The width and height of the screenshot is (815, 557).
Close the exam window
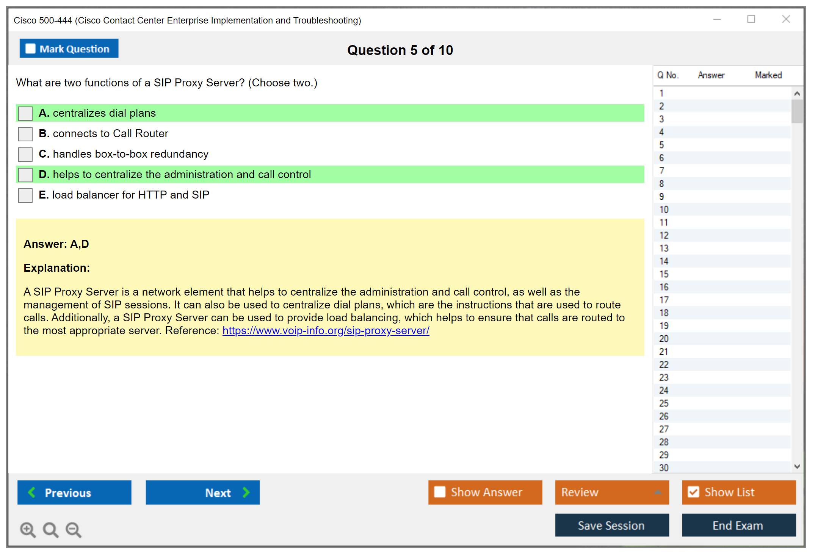[x=786, y=19]
